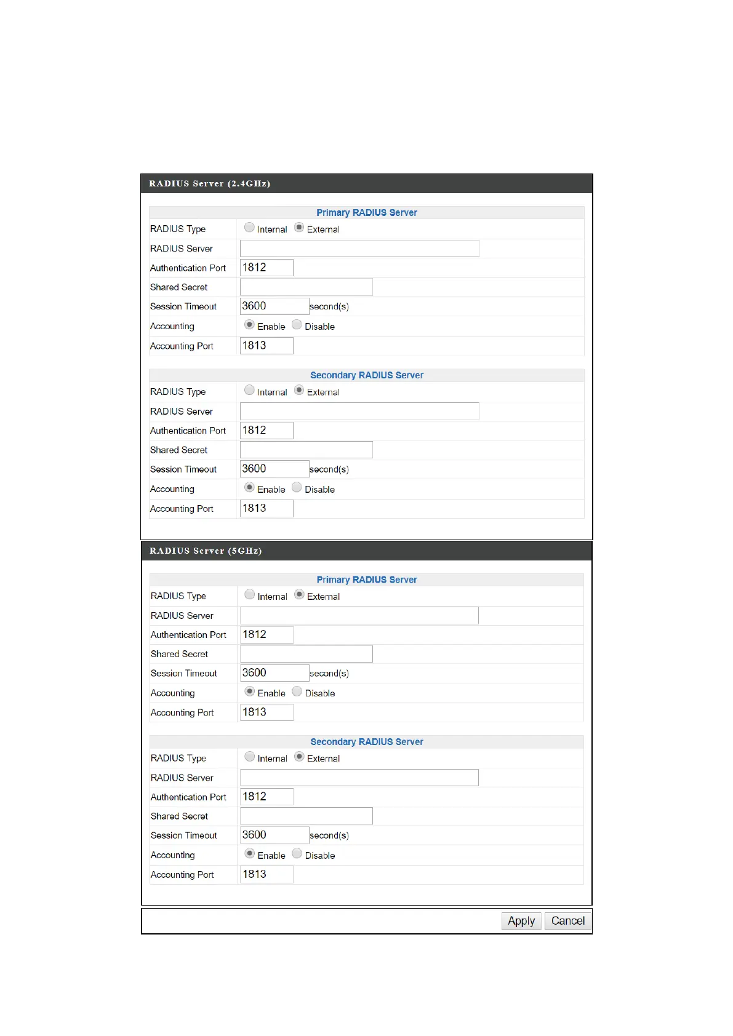Viewport: 733px width, 1036px height.
Task: Disable accounting for 5GHz secondary RADIUS server
Action: pyautogui.click(x=297, y=854)
